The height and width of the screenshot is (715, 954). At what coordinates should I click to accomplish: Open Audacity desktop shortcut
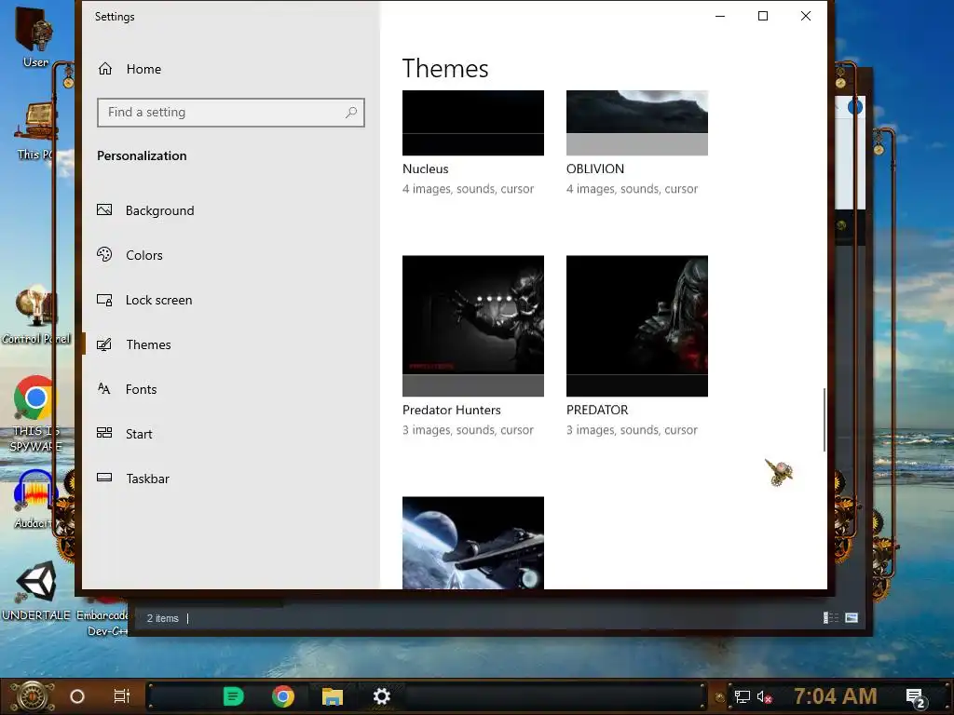tap(35, 500)
